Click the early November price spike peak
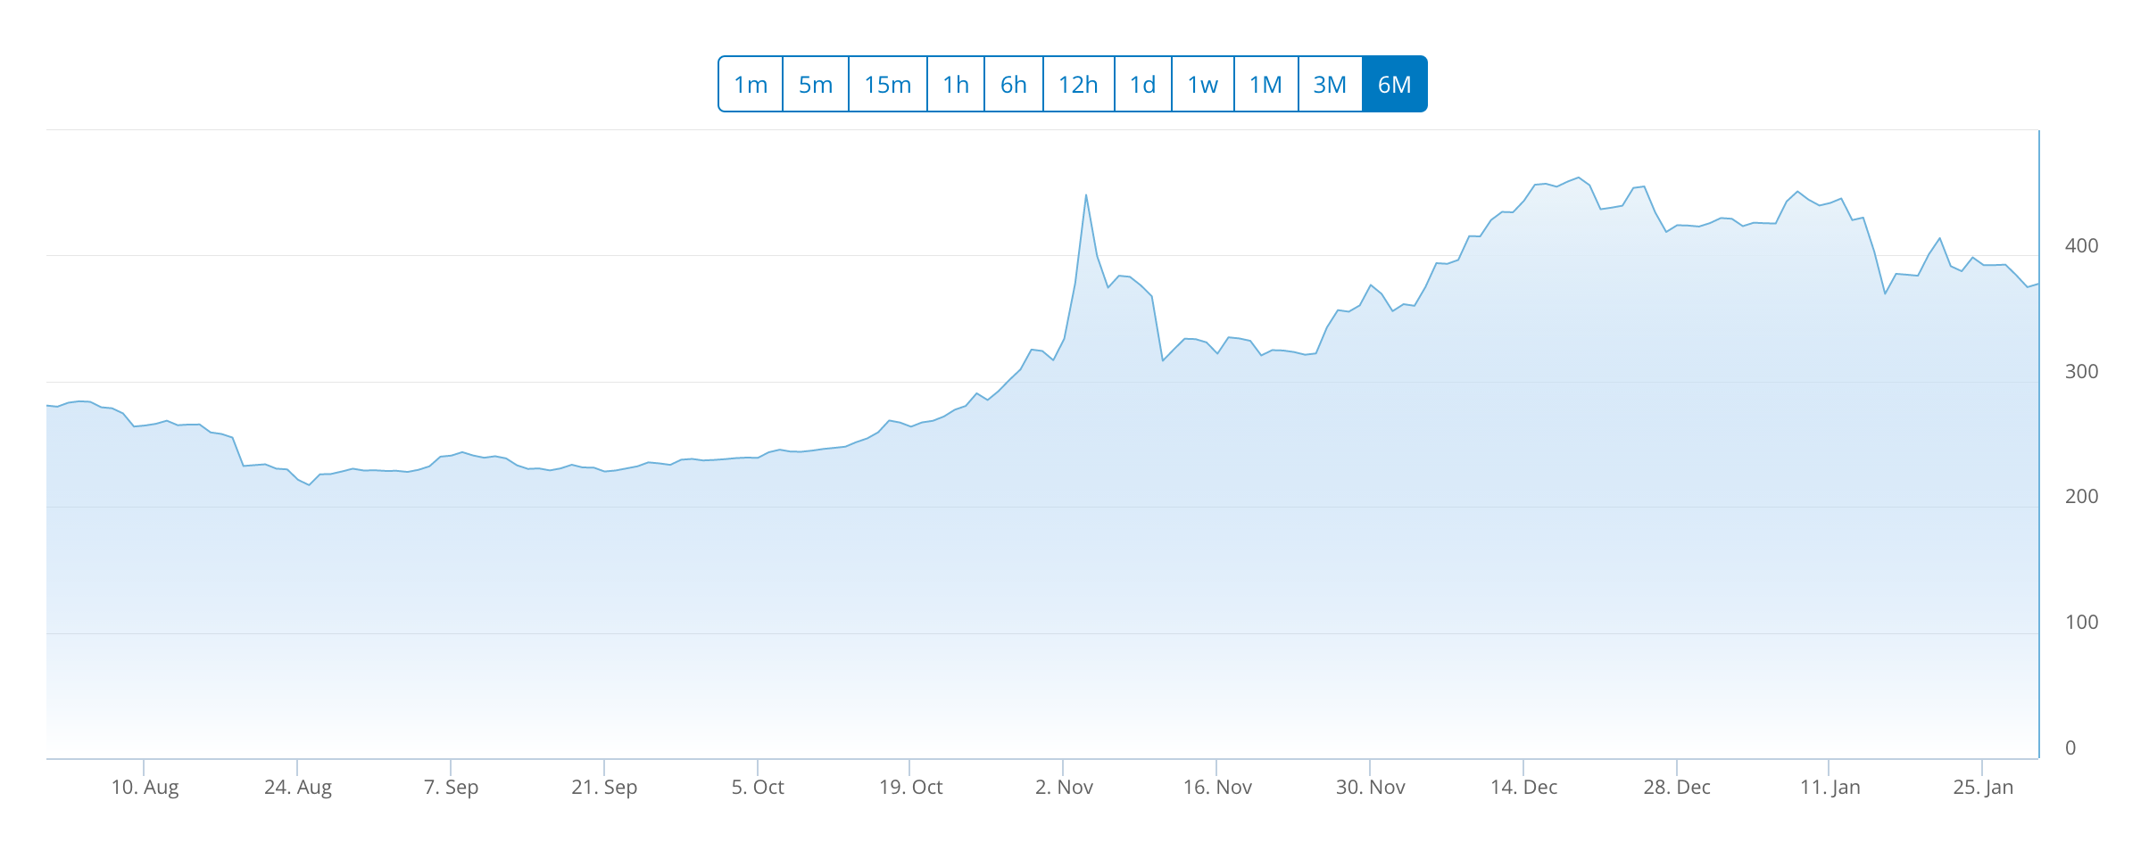The height and width of the screenshot is (867, 2149). pyautogui.click(x=1085, y=195)
